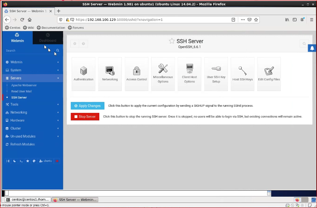Open Firefox library icon

tap(287, 19)
